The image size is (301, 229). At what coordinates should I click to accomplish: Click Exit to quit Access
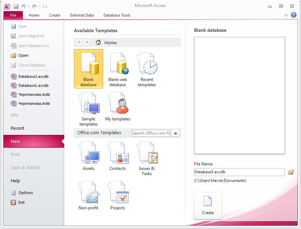[18, 202]
